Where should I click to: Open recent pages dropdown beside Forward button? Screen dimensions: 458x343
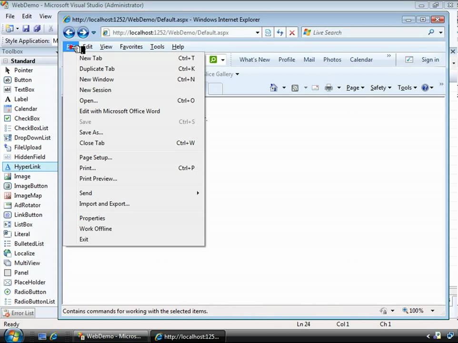(x=93, y=32)
